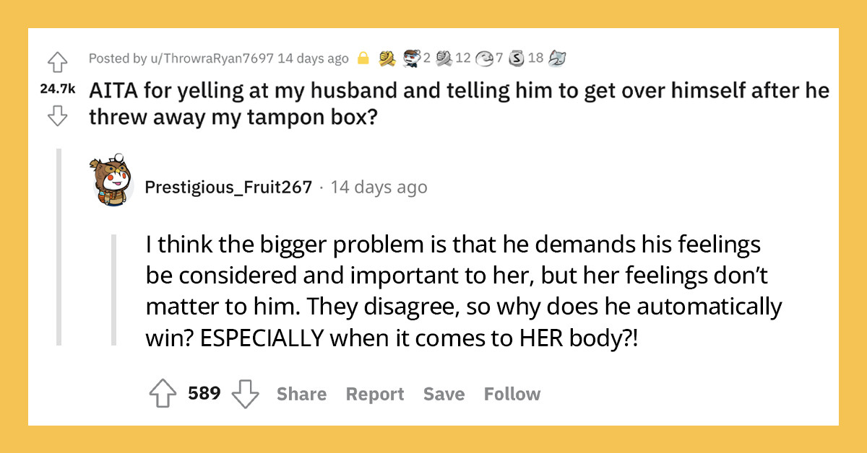Image resolution: width=867 pixels, height=453 pixels.
Task: Click the comment thread collapse line
Action: [x=60, y=245]
